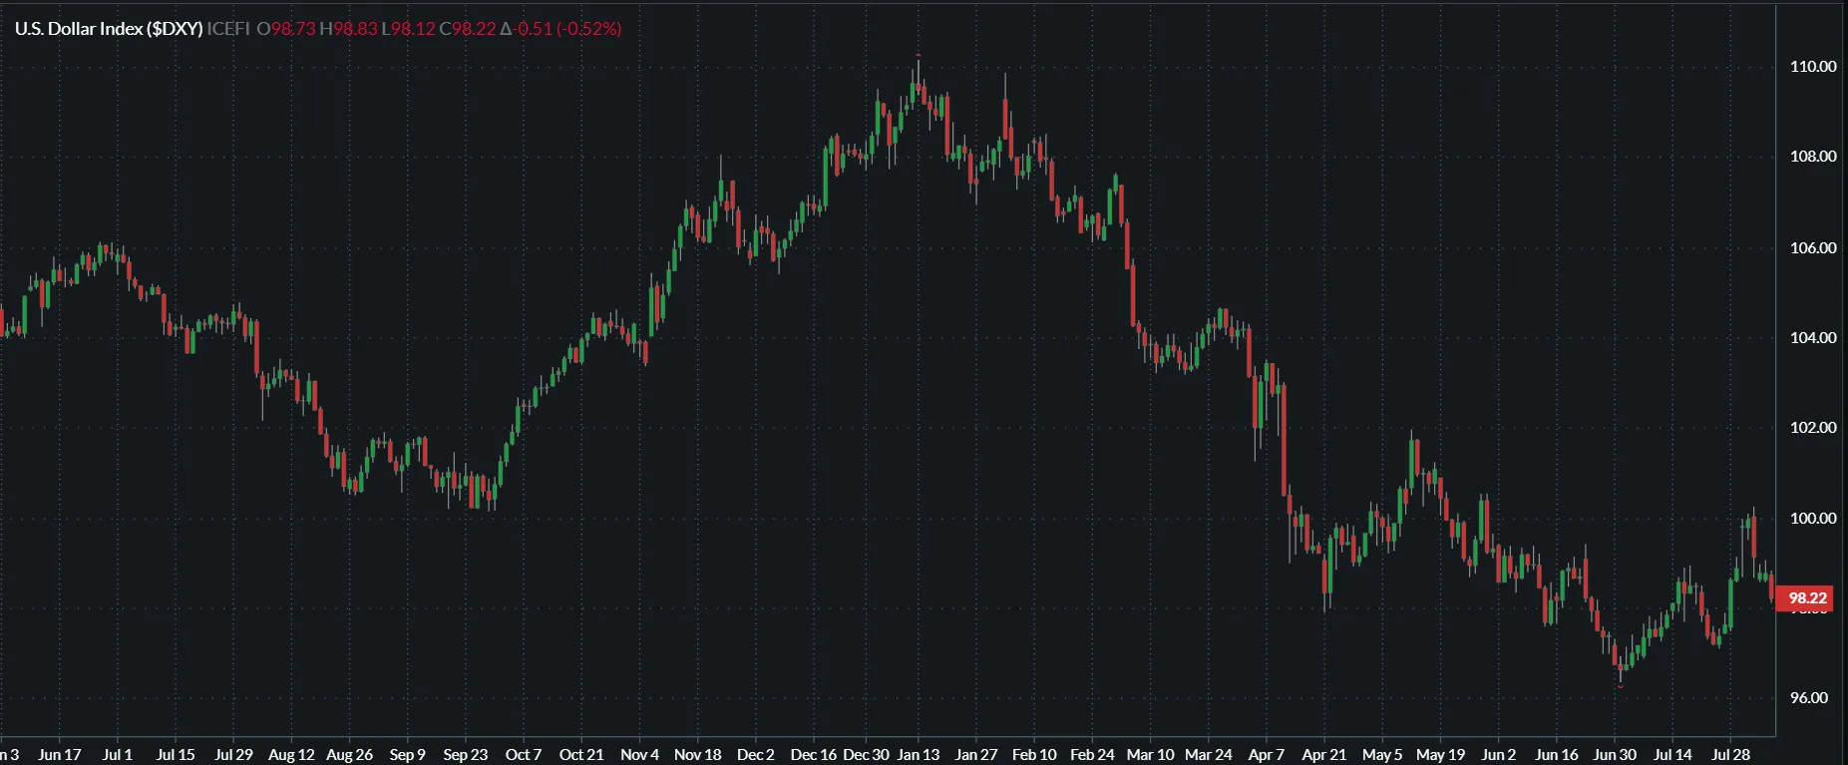1848x765 pixels.
Task: Select the Jul 28 date on time axis
Action: point(1730,755)
